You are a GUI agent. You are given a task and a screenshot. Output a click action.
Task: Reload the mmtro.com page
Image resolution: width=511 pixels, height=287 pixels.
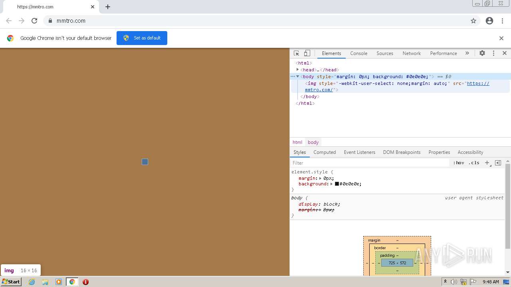pyautogui.click(x=34, y=21)
